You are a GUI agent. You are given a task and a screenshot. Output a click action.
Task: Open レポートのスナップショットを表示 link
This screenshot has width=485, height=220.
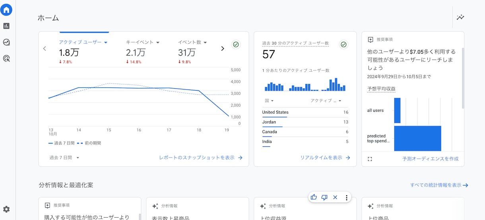coord(201,158)
